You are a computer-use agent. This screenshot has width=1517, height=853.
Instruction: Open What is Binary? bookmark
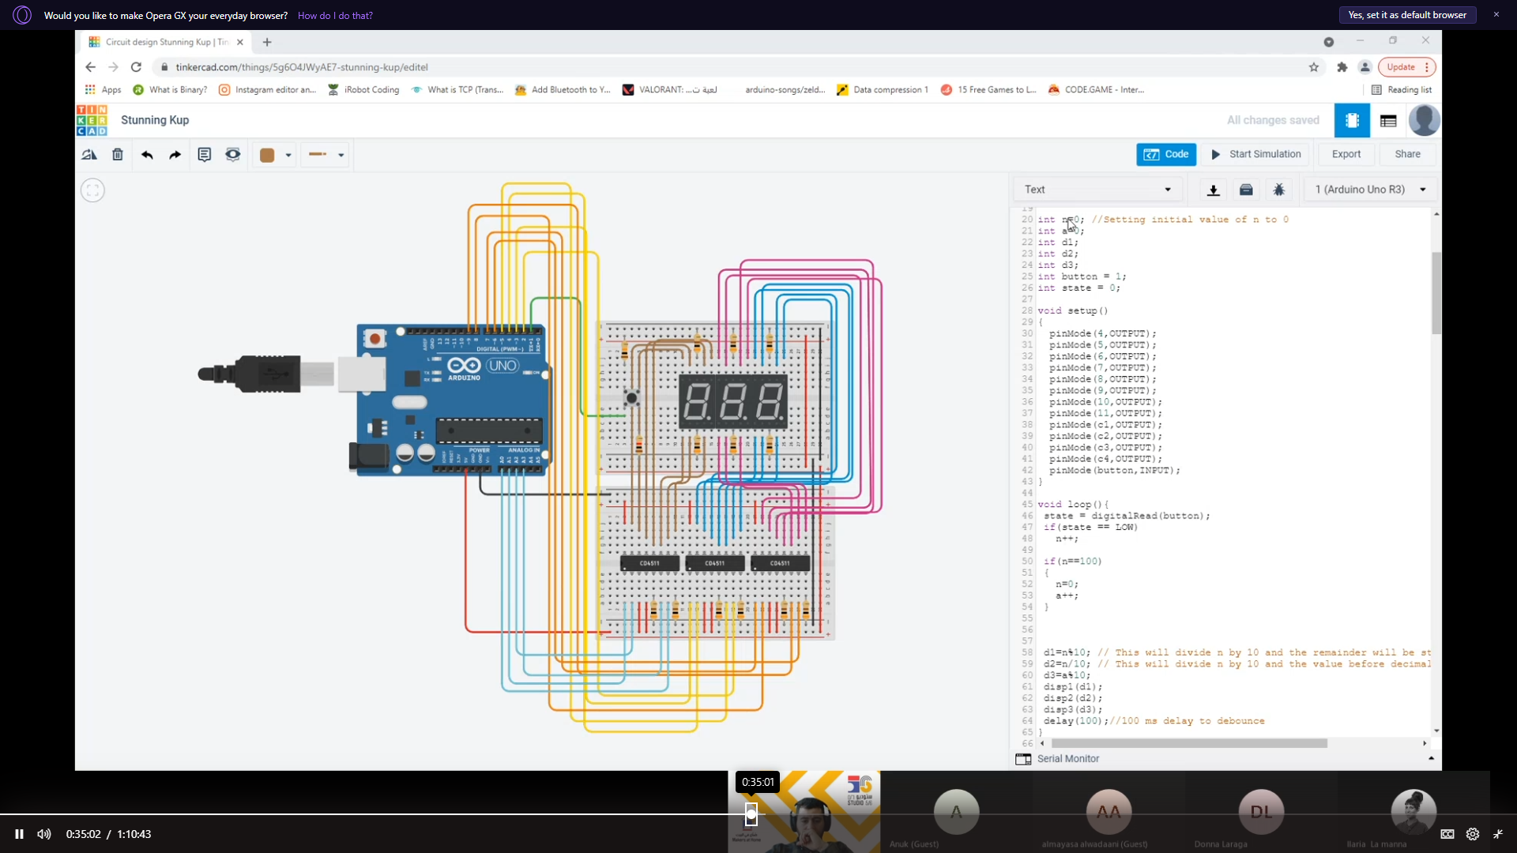pos(170,90)
